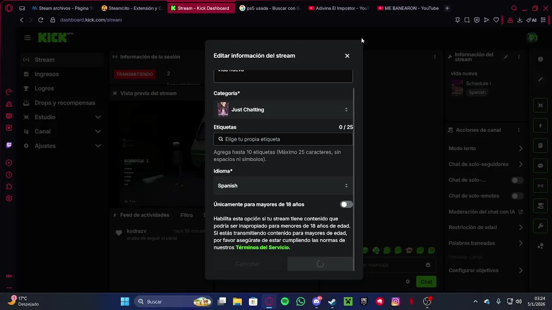Open browser downloads icon
Screen dimensions: 552x310
[520, 20]
